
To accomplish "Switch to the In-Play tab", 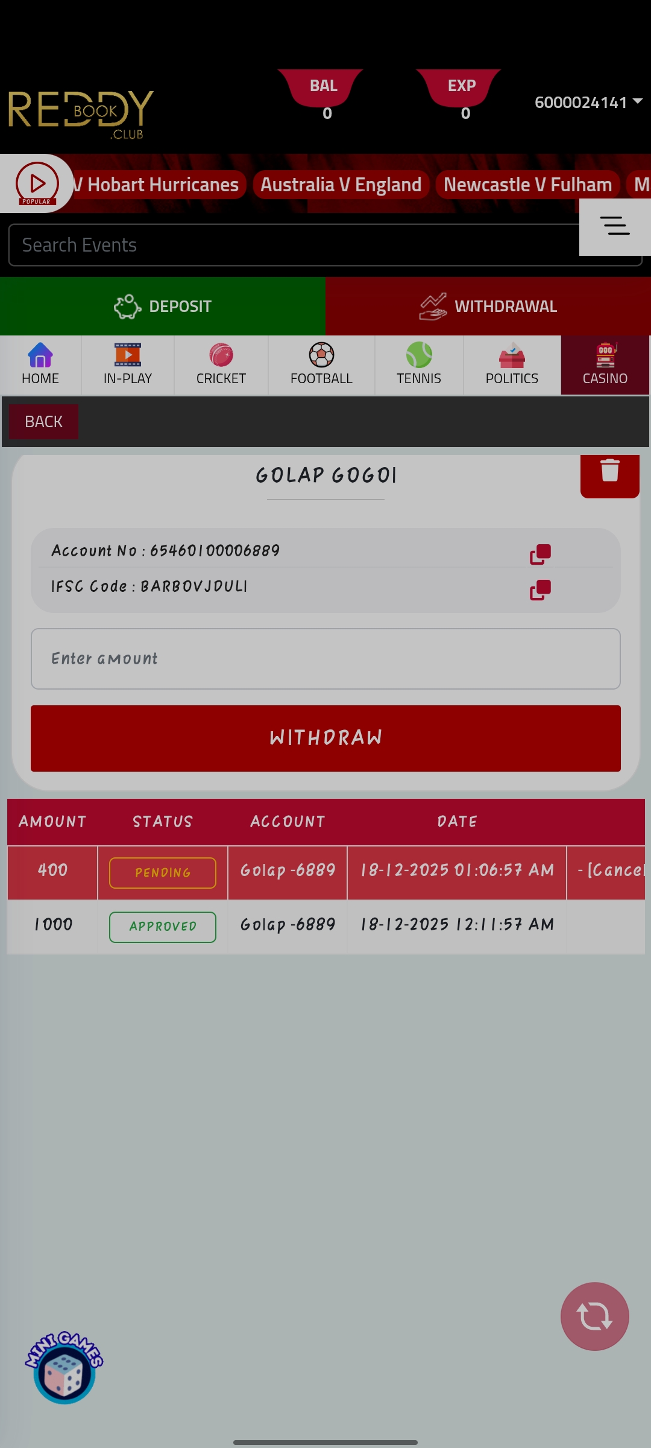I will tap(128, 364).
